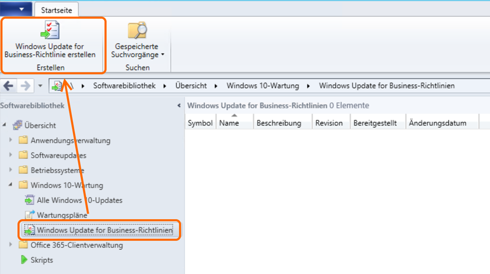Open Wartungspläne node in tree

pos(62,215)
